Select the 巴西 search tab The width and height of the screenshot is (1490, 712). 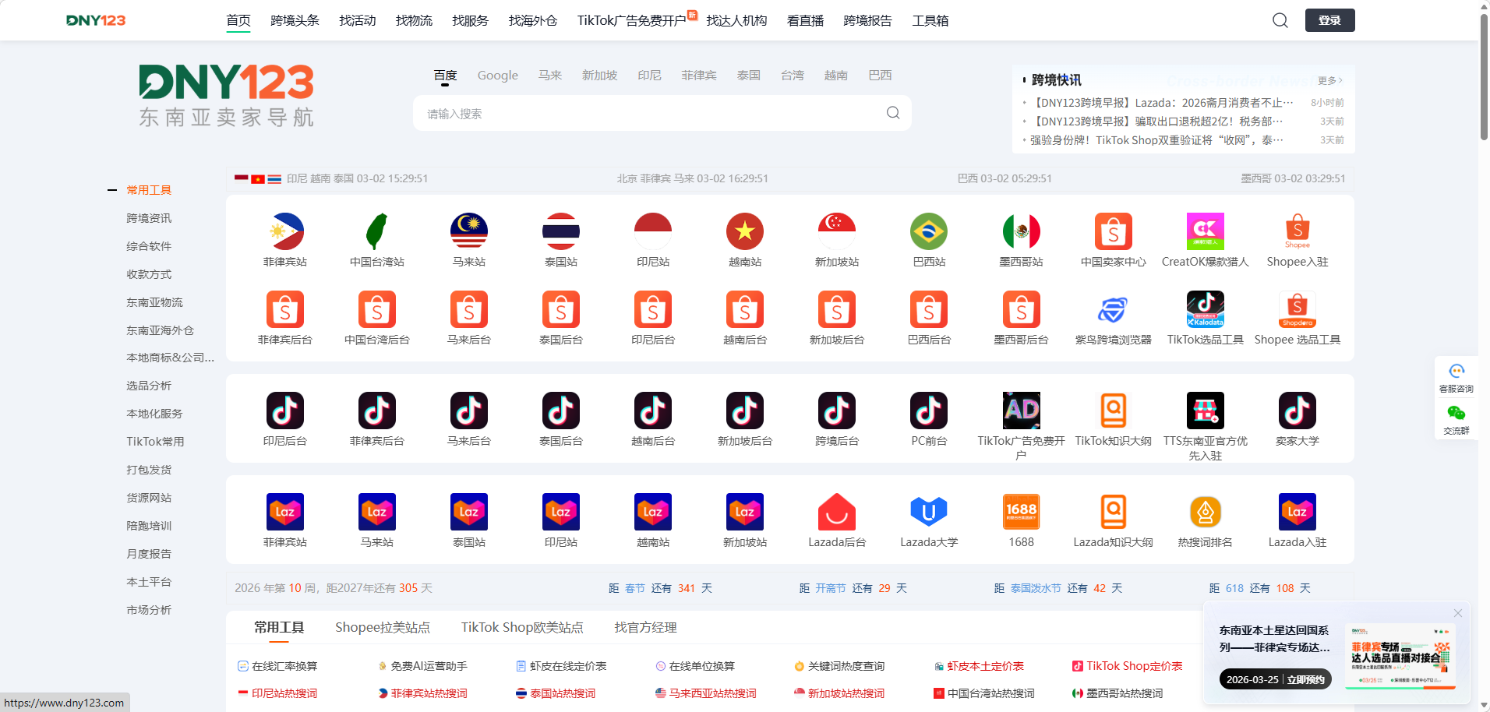880,76
